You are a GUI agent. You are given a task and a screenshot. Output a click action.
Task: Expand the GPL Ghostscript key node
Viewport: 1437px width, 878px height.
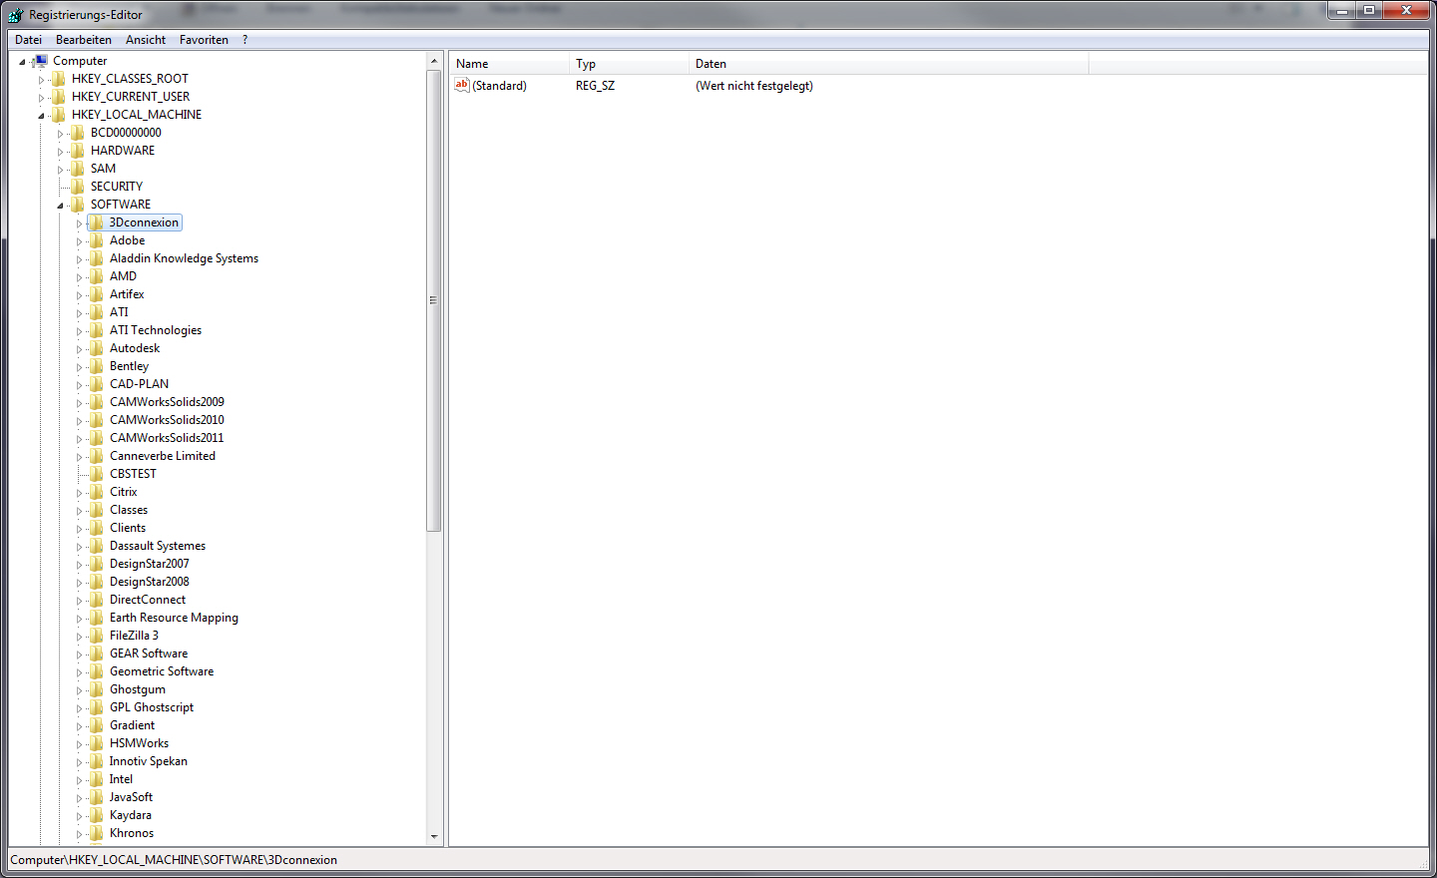click(x=79, y=708)
